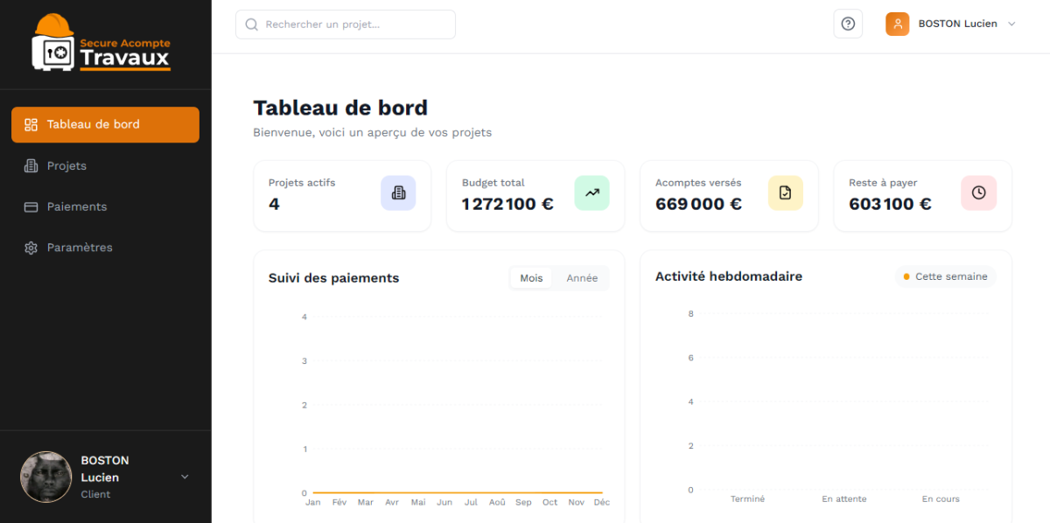Viewport: 1050px width, 523px height.
Task: Switch payment chart to Mois view
Action: 531,278
